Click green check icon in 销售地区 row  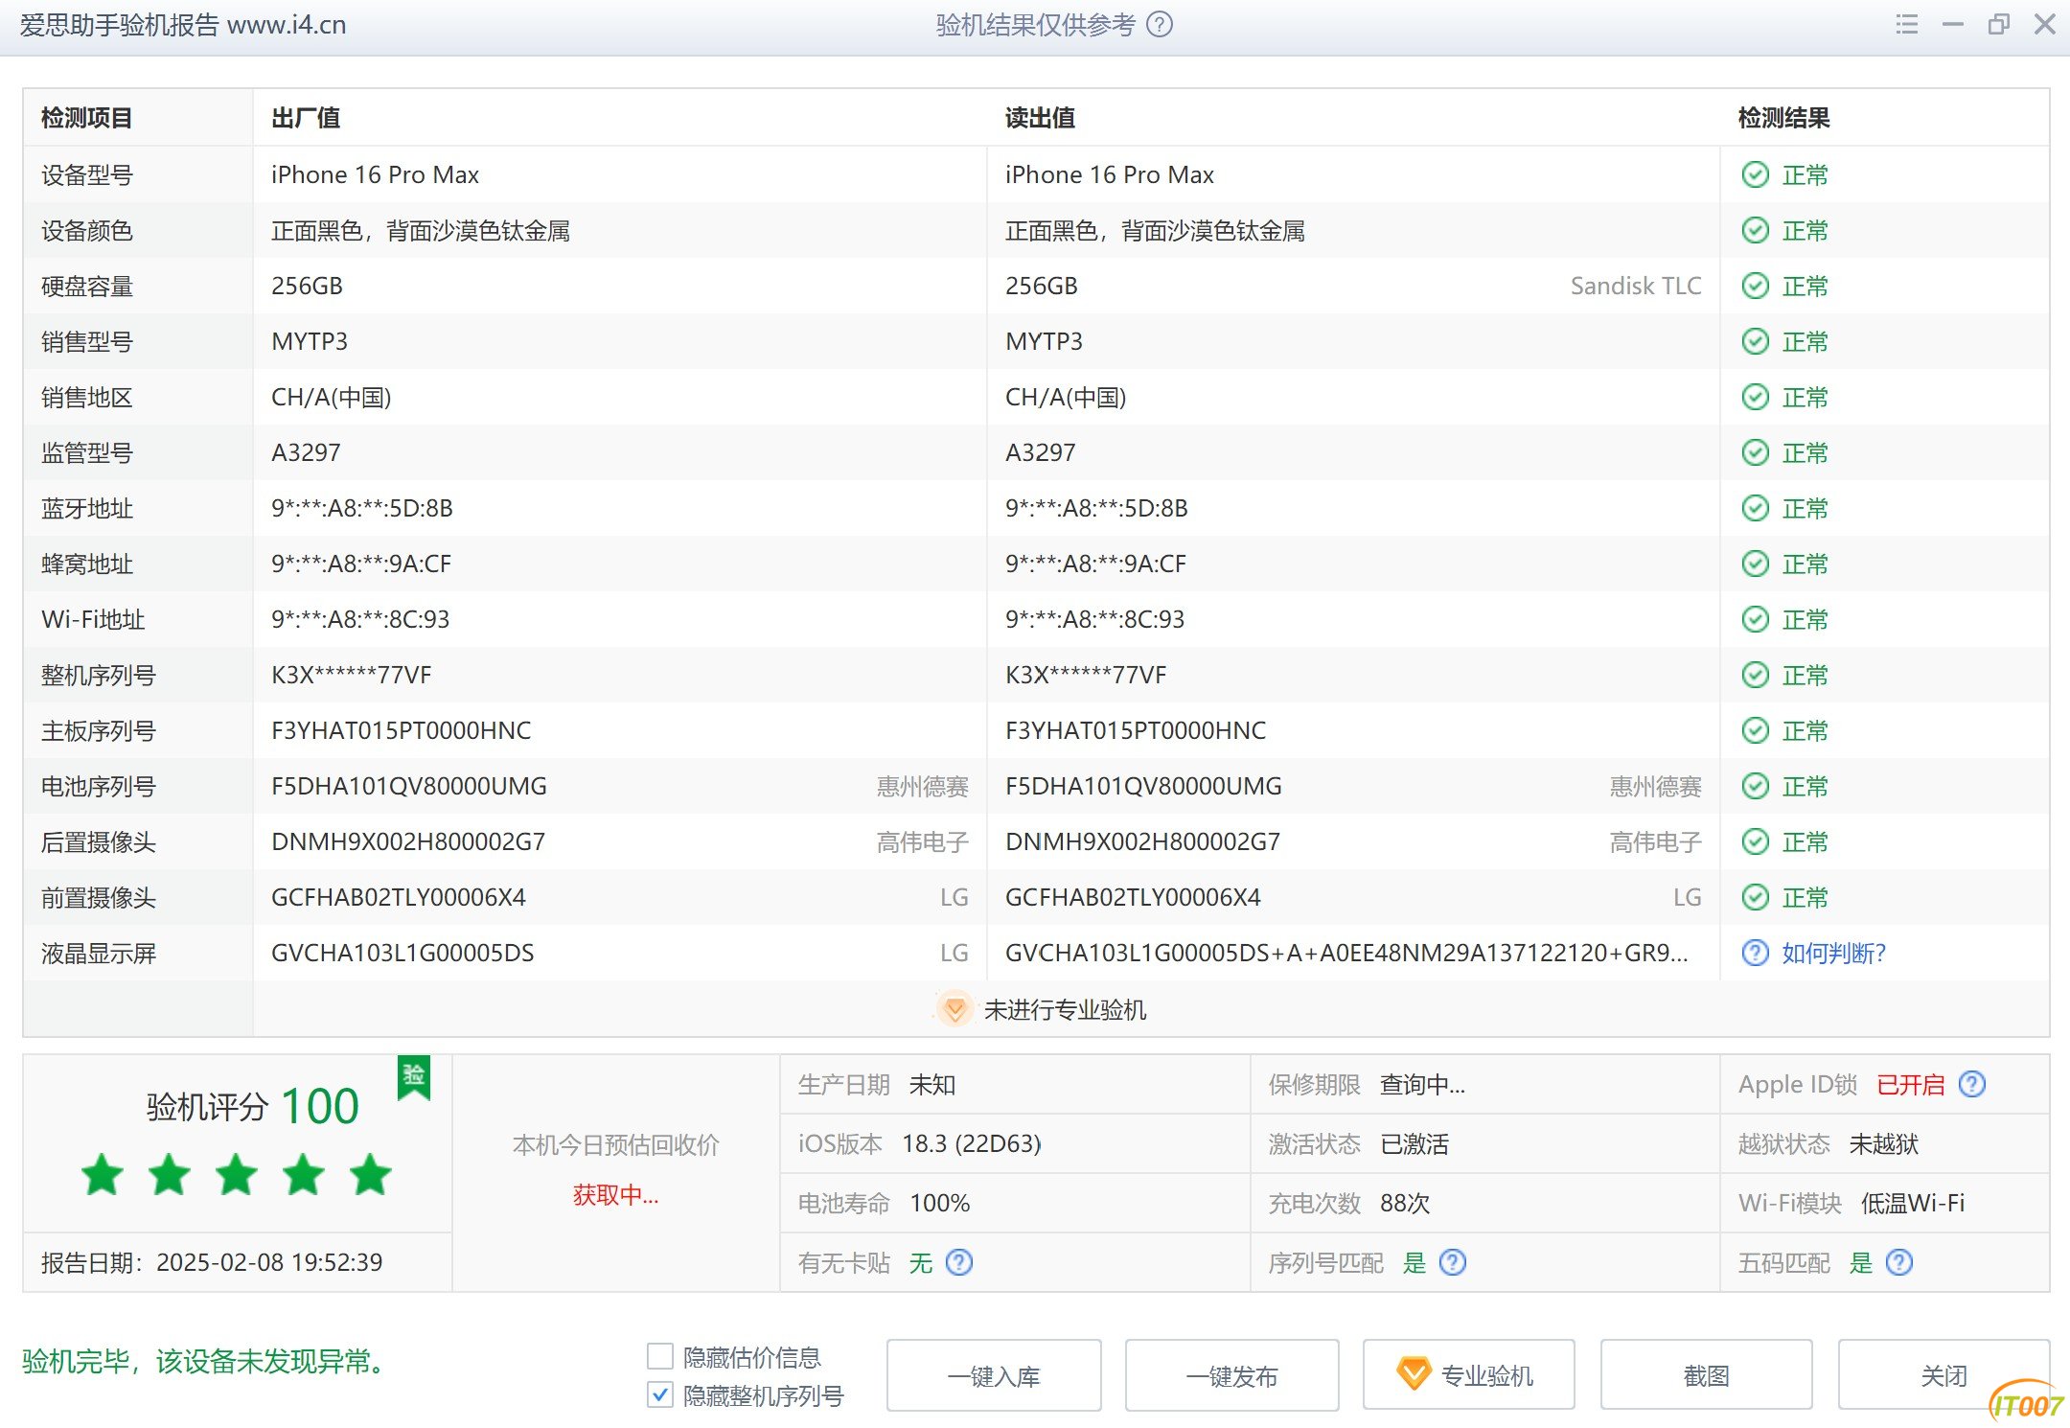coord(1755,397)
